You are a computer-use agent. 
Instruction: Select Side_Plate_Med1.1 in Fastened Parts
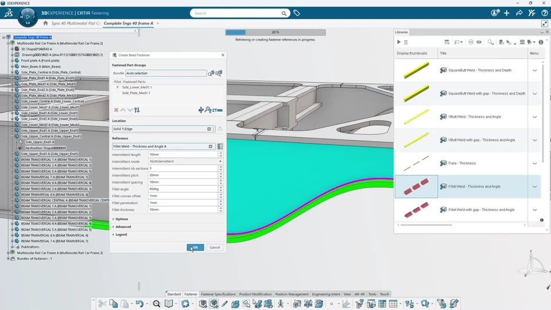pyautogui.click(x=136, y=93)
